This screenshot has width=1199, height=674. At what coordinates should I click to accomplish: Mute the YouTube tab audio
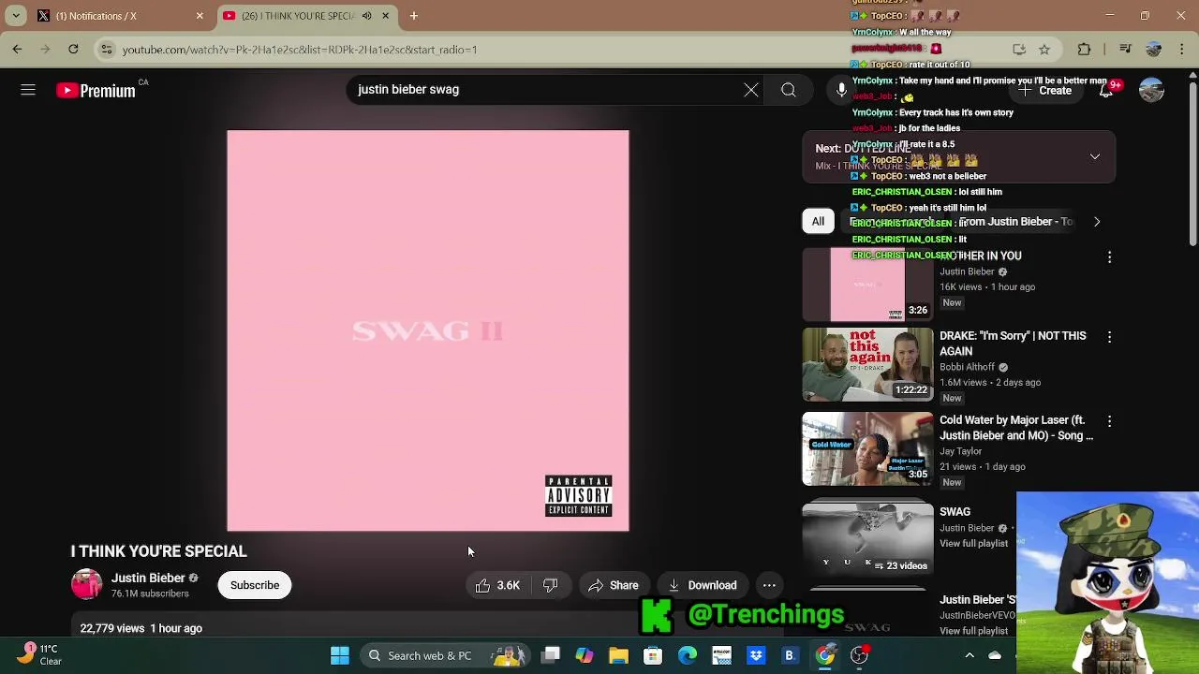click(x=366, y=16)
